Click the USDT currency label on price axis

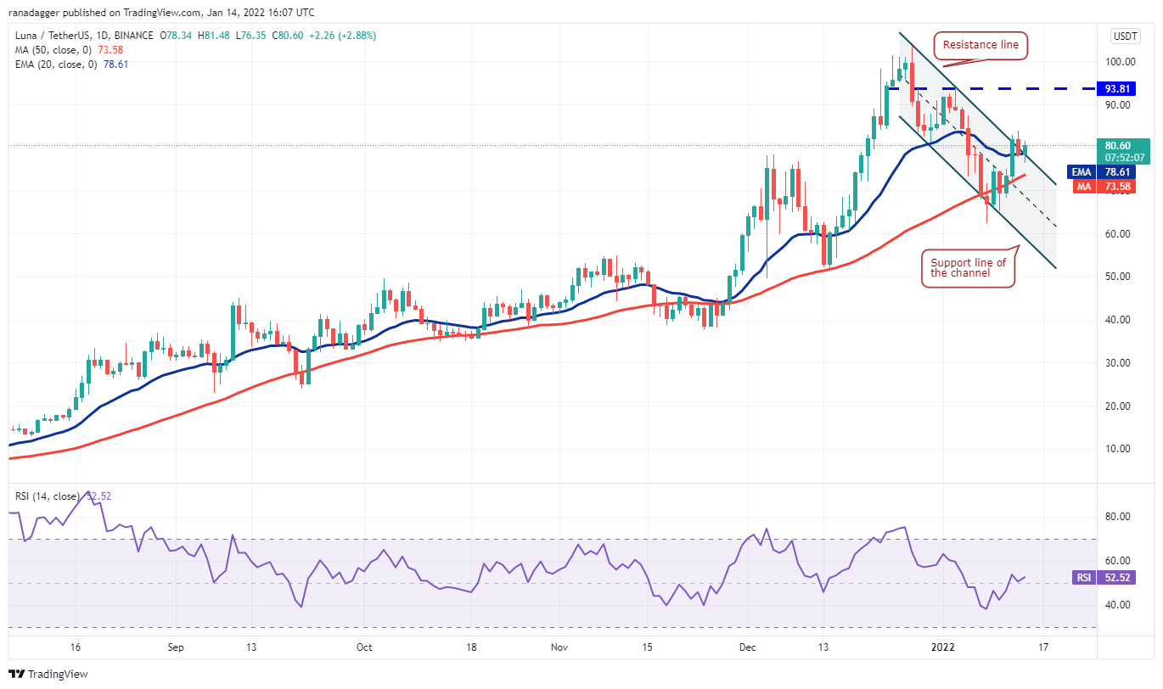pos(1124,36)
